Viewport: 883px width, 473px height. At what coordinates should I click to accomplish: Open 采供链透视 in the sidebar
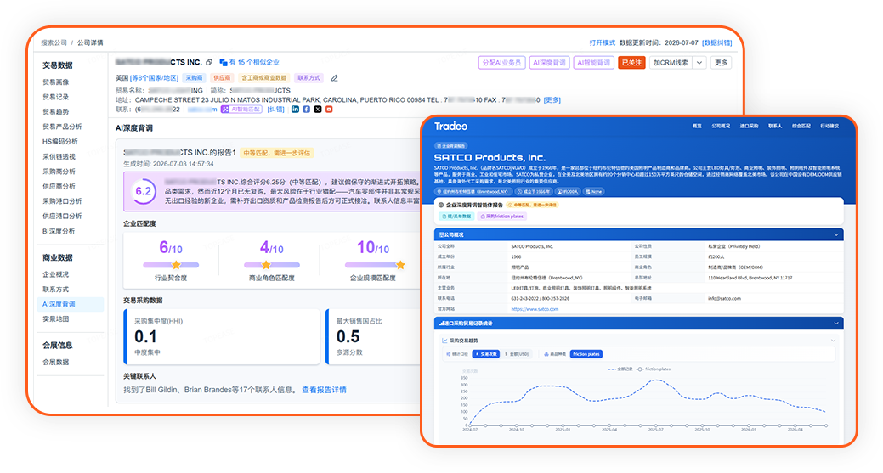59,156
